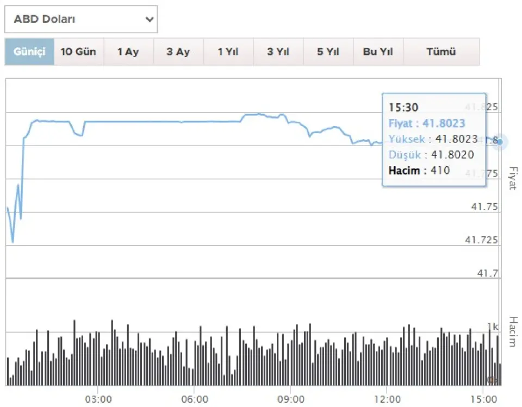Switch chart to 1 Yıl view
Screen dimensions: 522x407
228,52
